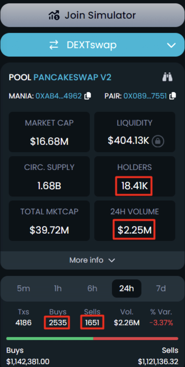Expand the DEXTswap dropdown chevron

pyautogui.click(x=171, y=45)
